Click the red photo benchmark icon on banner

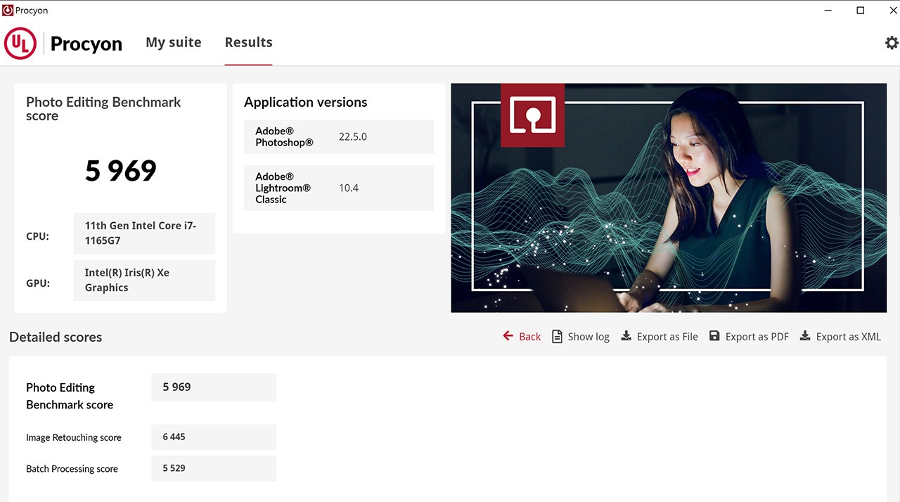[532, 115]
